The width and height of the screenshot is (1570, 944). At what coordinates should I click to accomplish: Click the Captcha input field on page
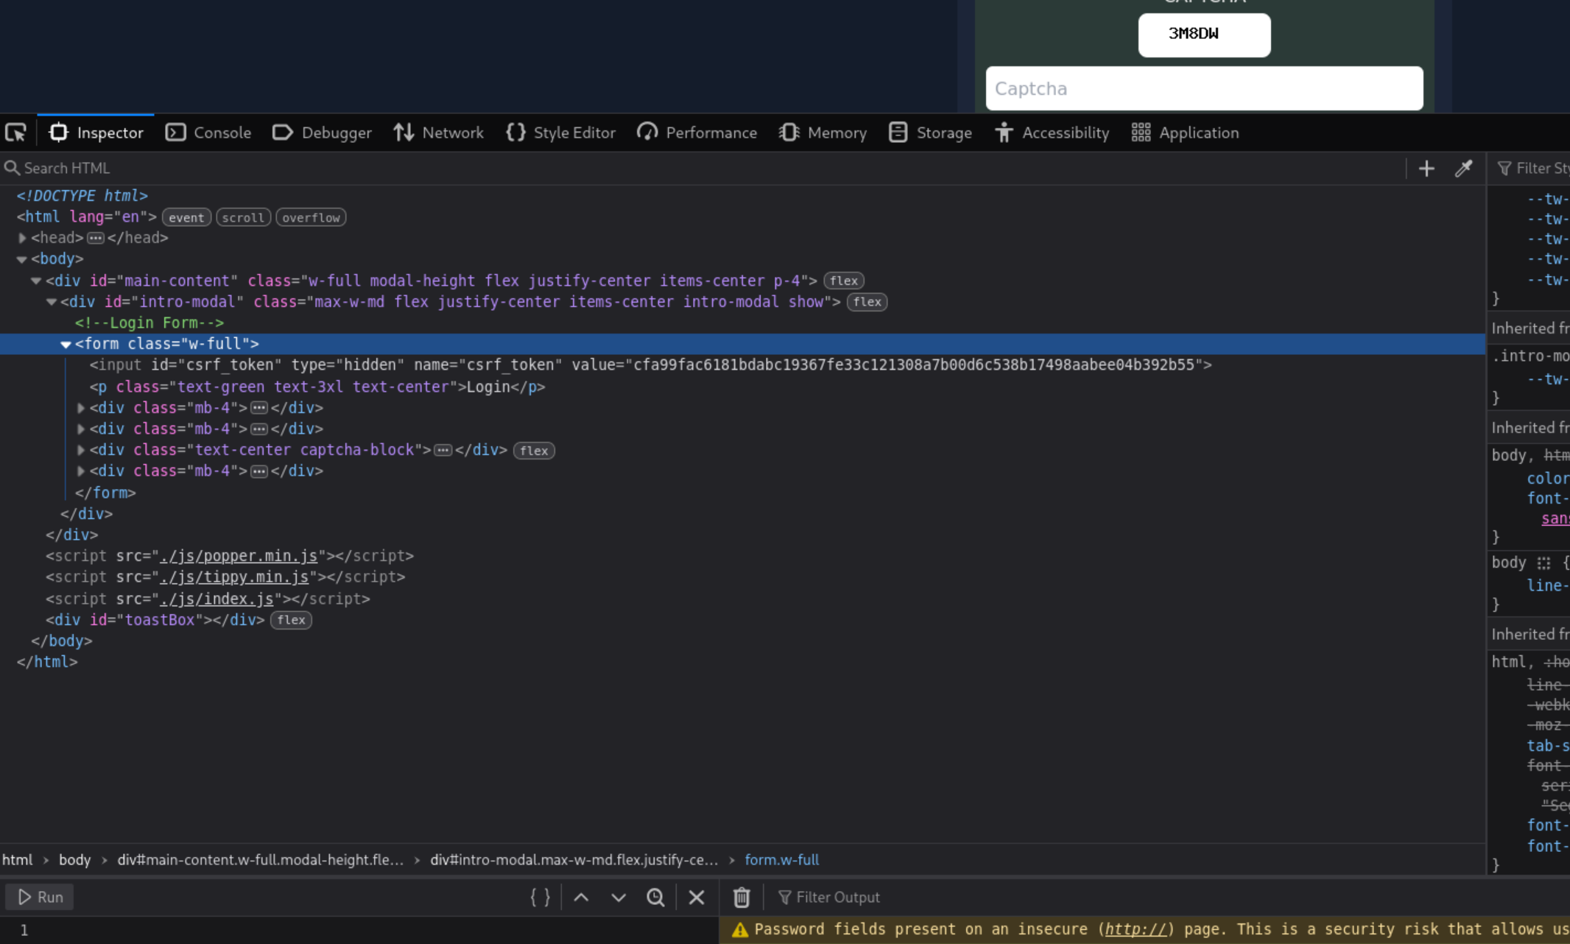tap(1204, 88)
